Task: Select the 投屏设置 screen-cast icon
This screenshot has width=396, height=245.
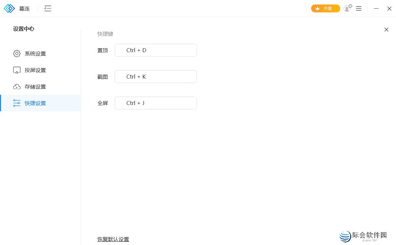Action: (x=17, y=70)
